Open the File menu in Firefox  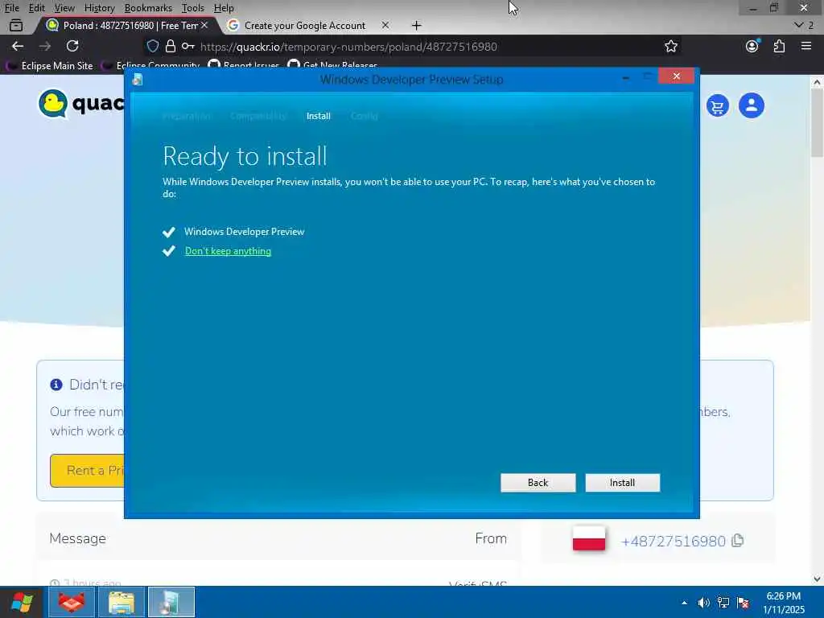click(11, 8)
